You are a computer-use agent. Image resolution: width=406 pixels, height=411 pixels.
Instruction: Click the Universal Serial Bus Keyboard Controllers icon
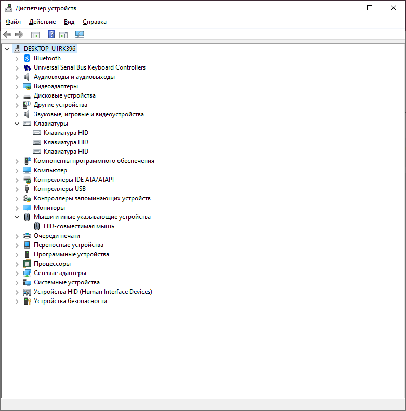[x=27, y=67]
